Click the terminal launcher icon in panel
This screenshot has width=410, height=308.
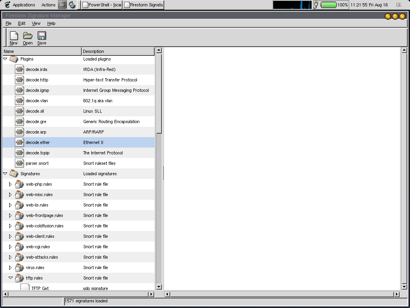(x=62, y=5)
